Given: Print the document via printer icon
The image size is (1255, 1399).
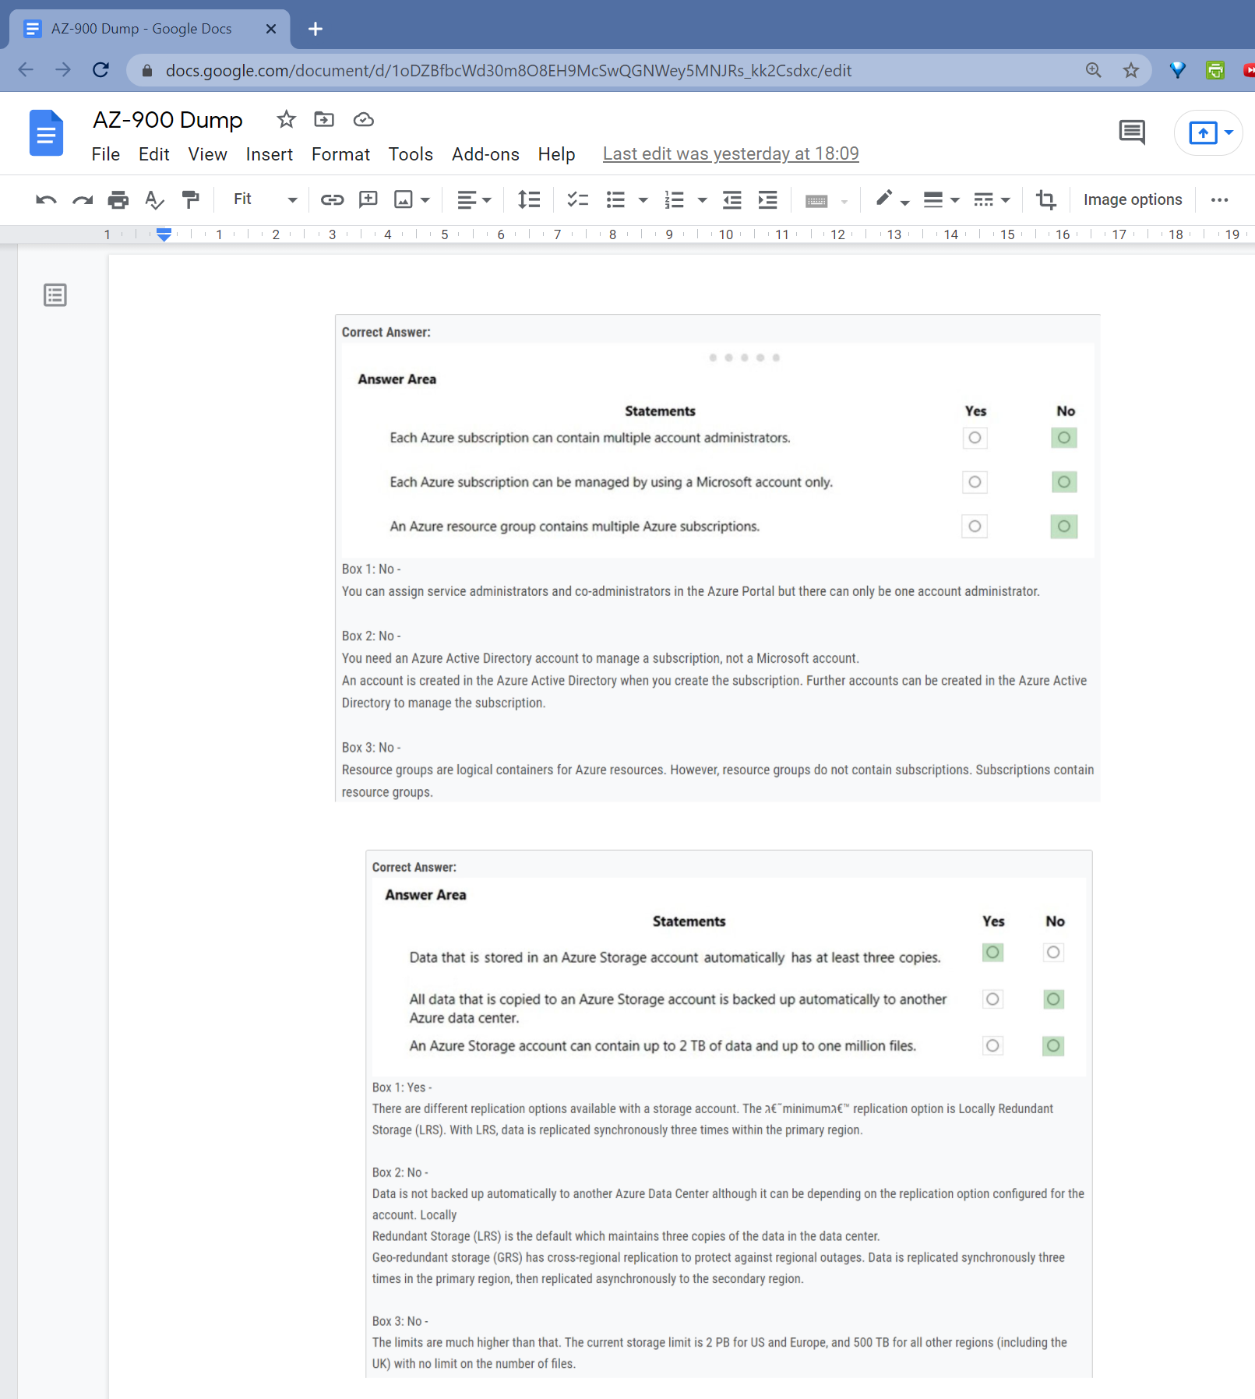Looking at the screenshot, I should [118, 200].
